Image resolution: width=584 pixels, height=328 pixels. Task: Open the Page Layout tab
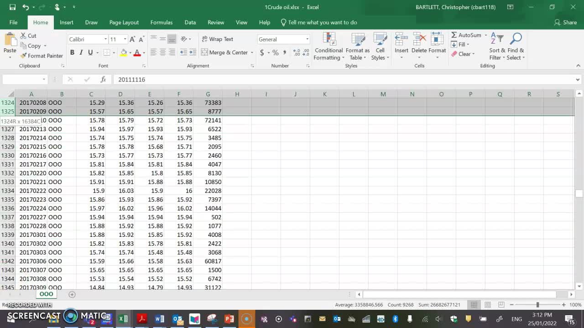click(x=124, y=22)
